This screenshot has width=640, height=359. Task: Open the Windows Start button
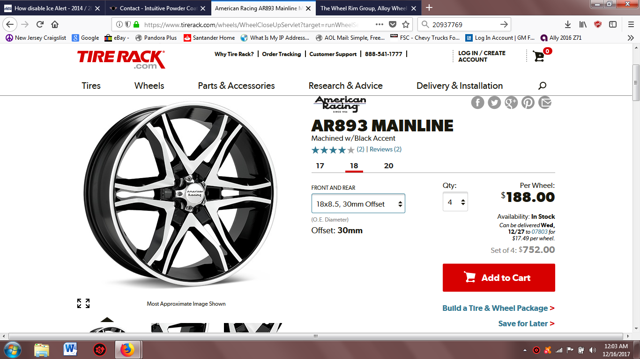(12, 350)
